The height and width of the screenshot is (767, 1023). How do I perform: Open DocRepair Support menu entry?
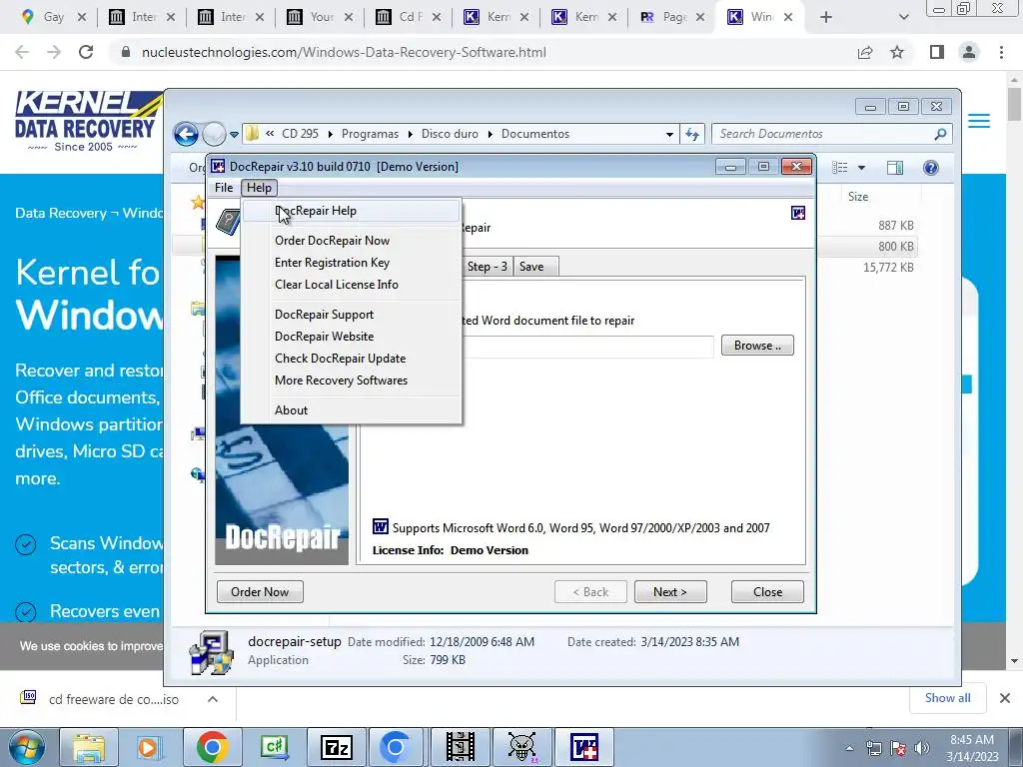click(352, 315)
